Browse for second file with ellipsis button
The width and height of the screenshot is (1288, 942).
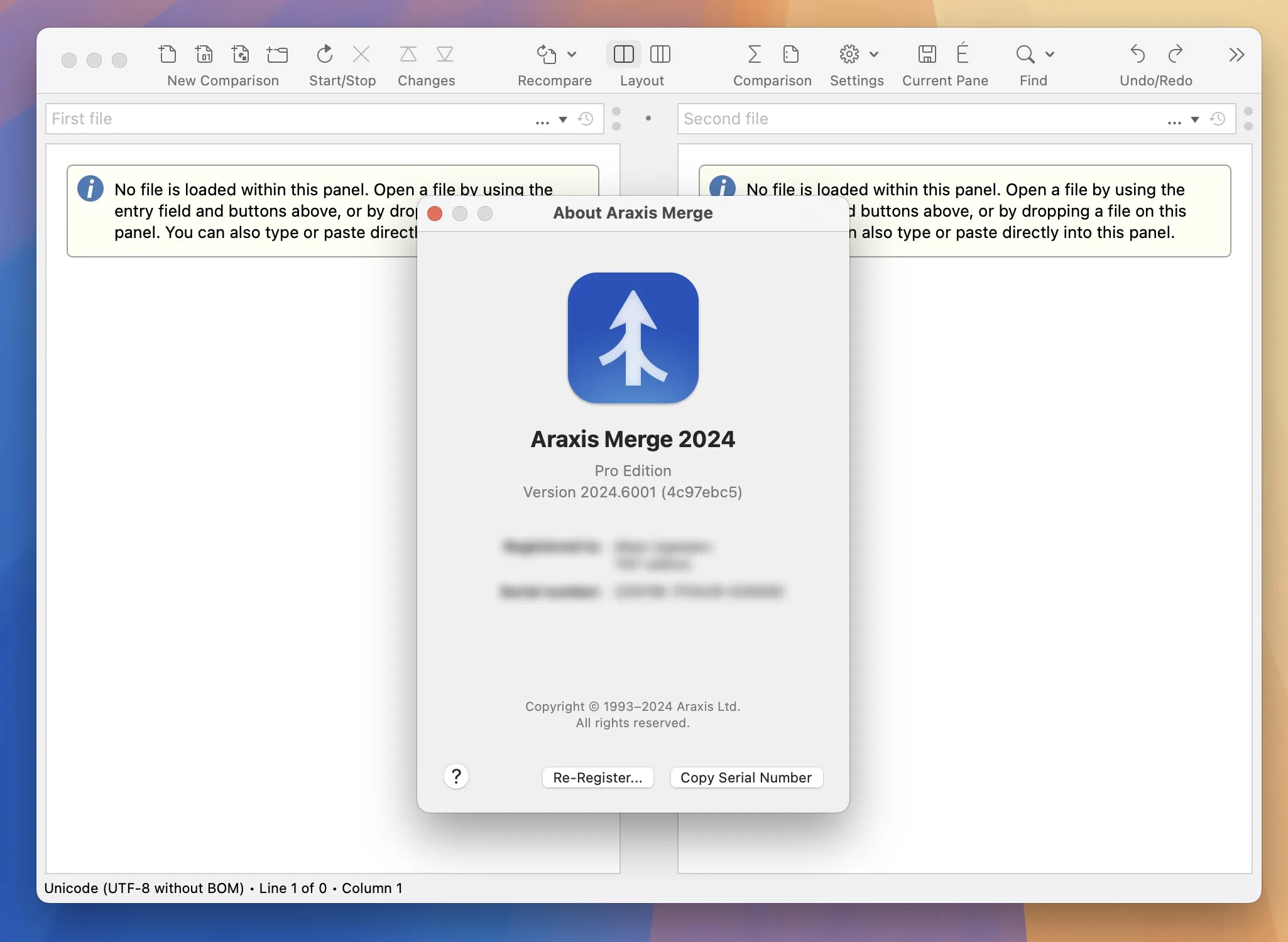[x=1175, y=121]
